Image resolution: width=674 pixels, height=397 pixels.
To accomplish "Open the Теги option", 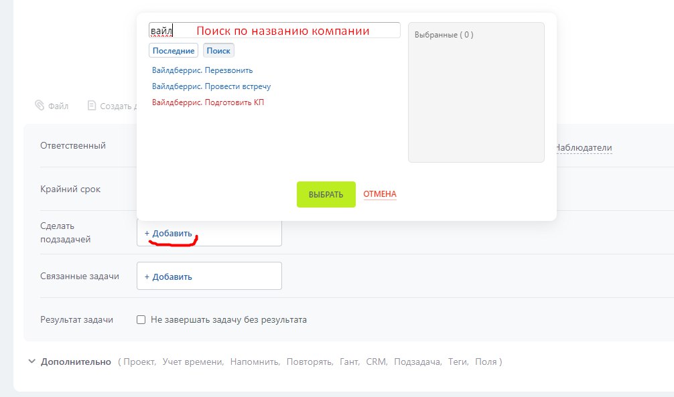I will [458, 362].
